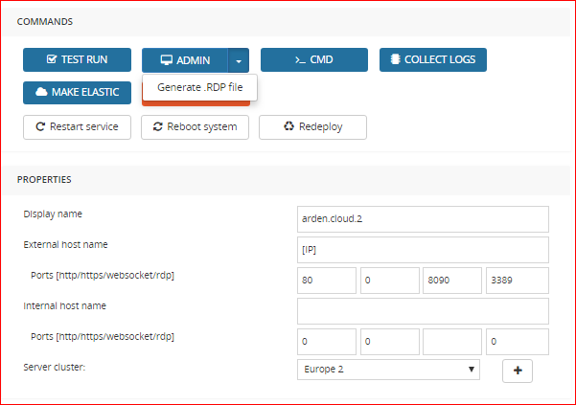576x405 pixels.
Task: Select the COMMANDS section header text
Action: click(45, 22)
